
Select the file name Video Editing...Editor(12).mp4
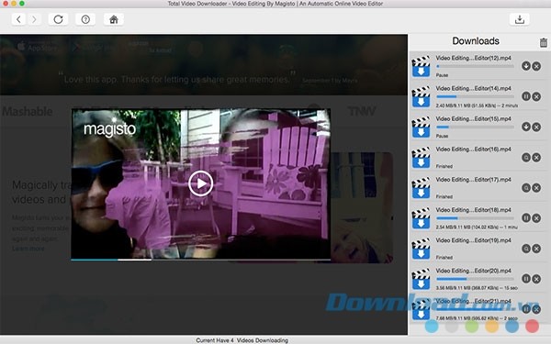(x=473, y=58)
